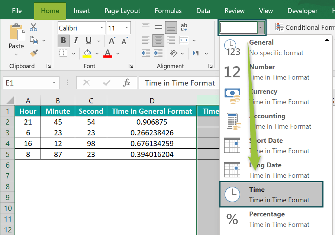Open the Formulas ribbon tab

click(x=168, y=11)
